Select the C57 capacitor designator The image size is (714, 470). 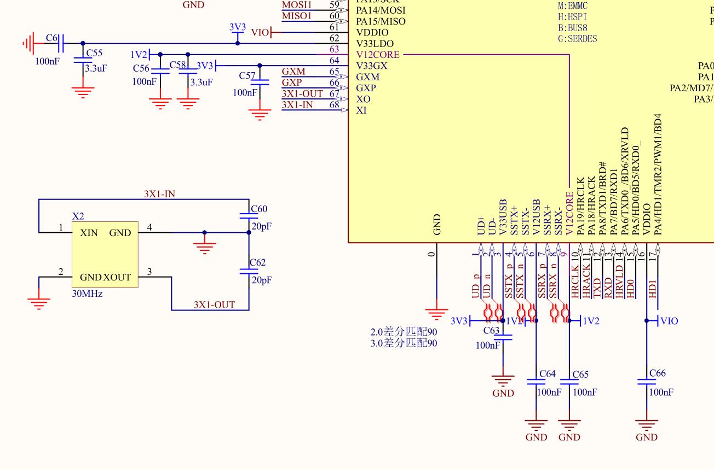[247, 75]
